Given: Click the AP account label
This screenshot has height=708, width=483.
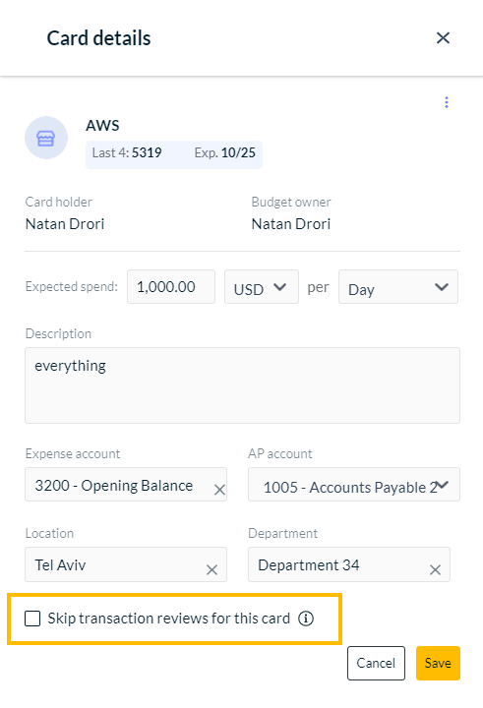Looking at the screenshot, I should coord(280,453).
